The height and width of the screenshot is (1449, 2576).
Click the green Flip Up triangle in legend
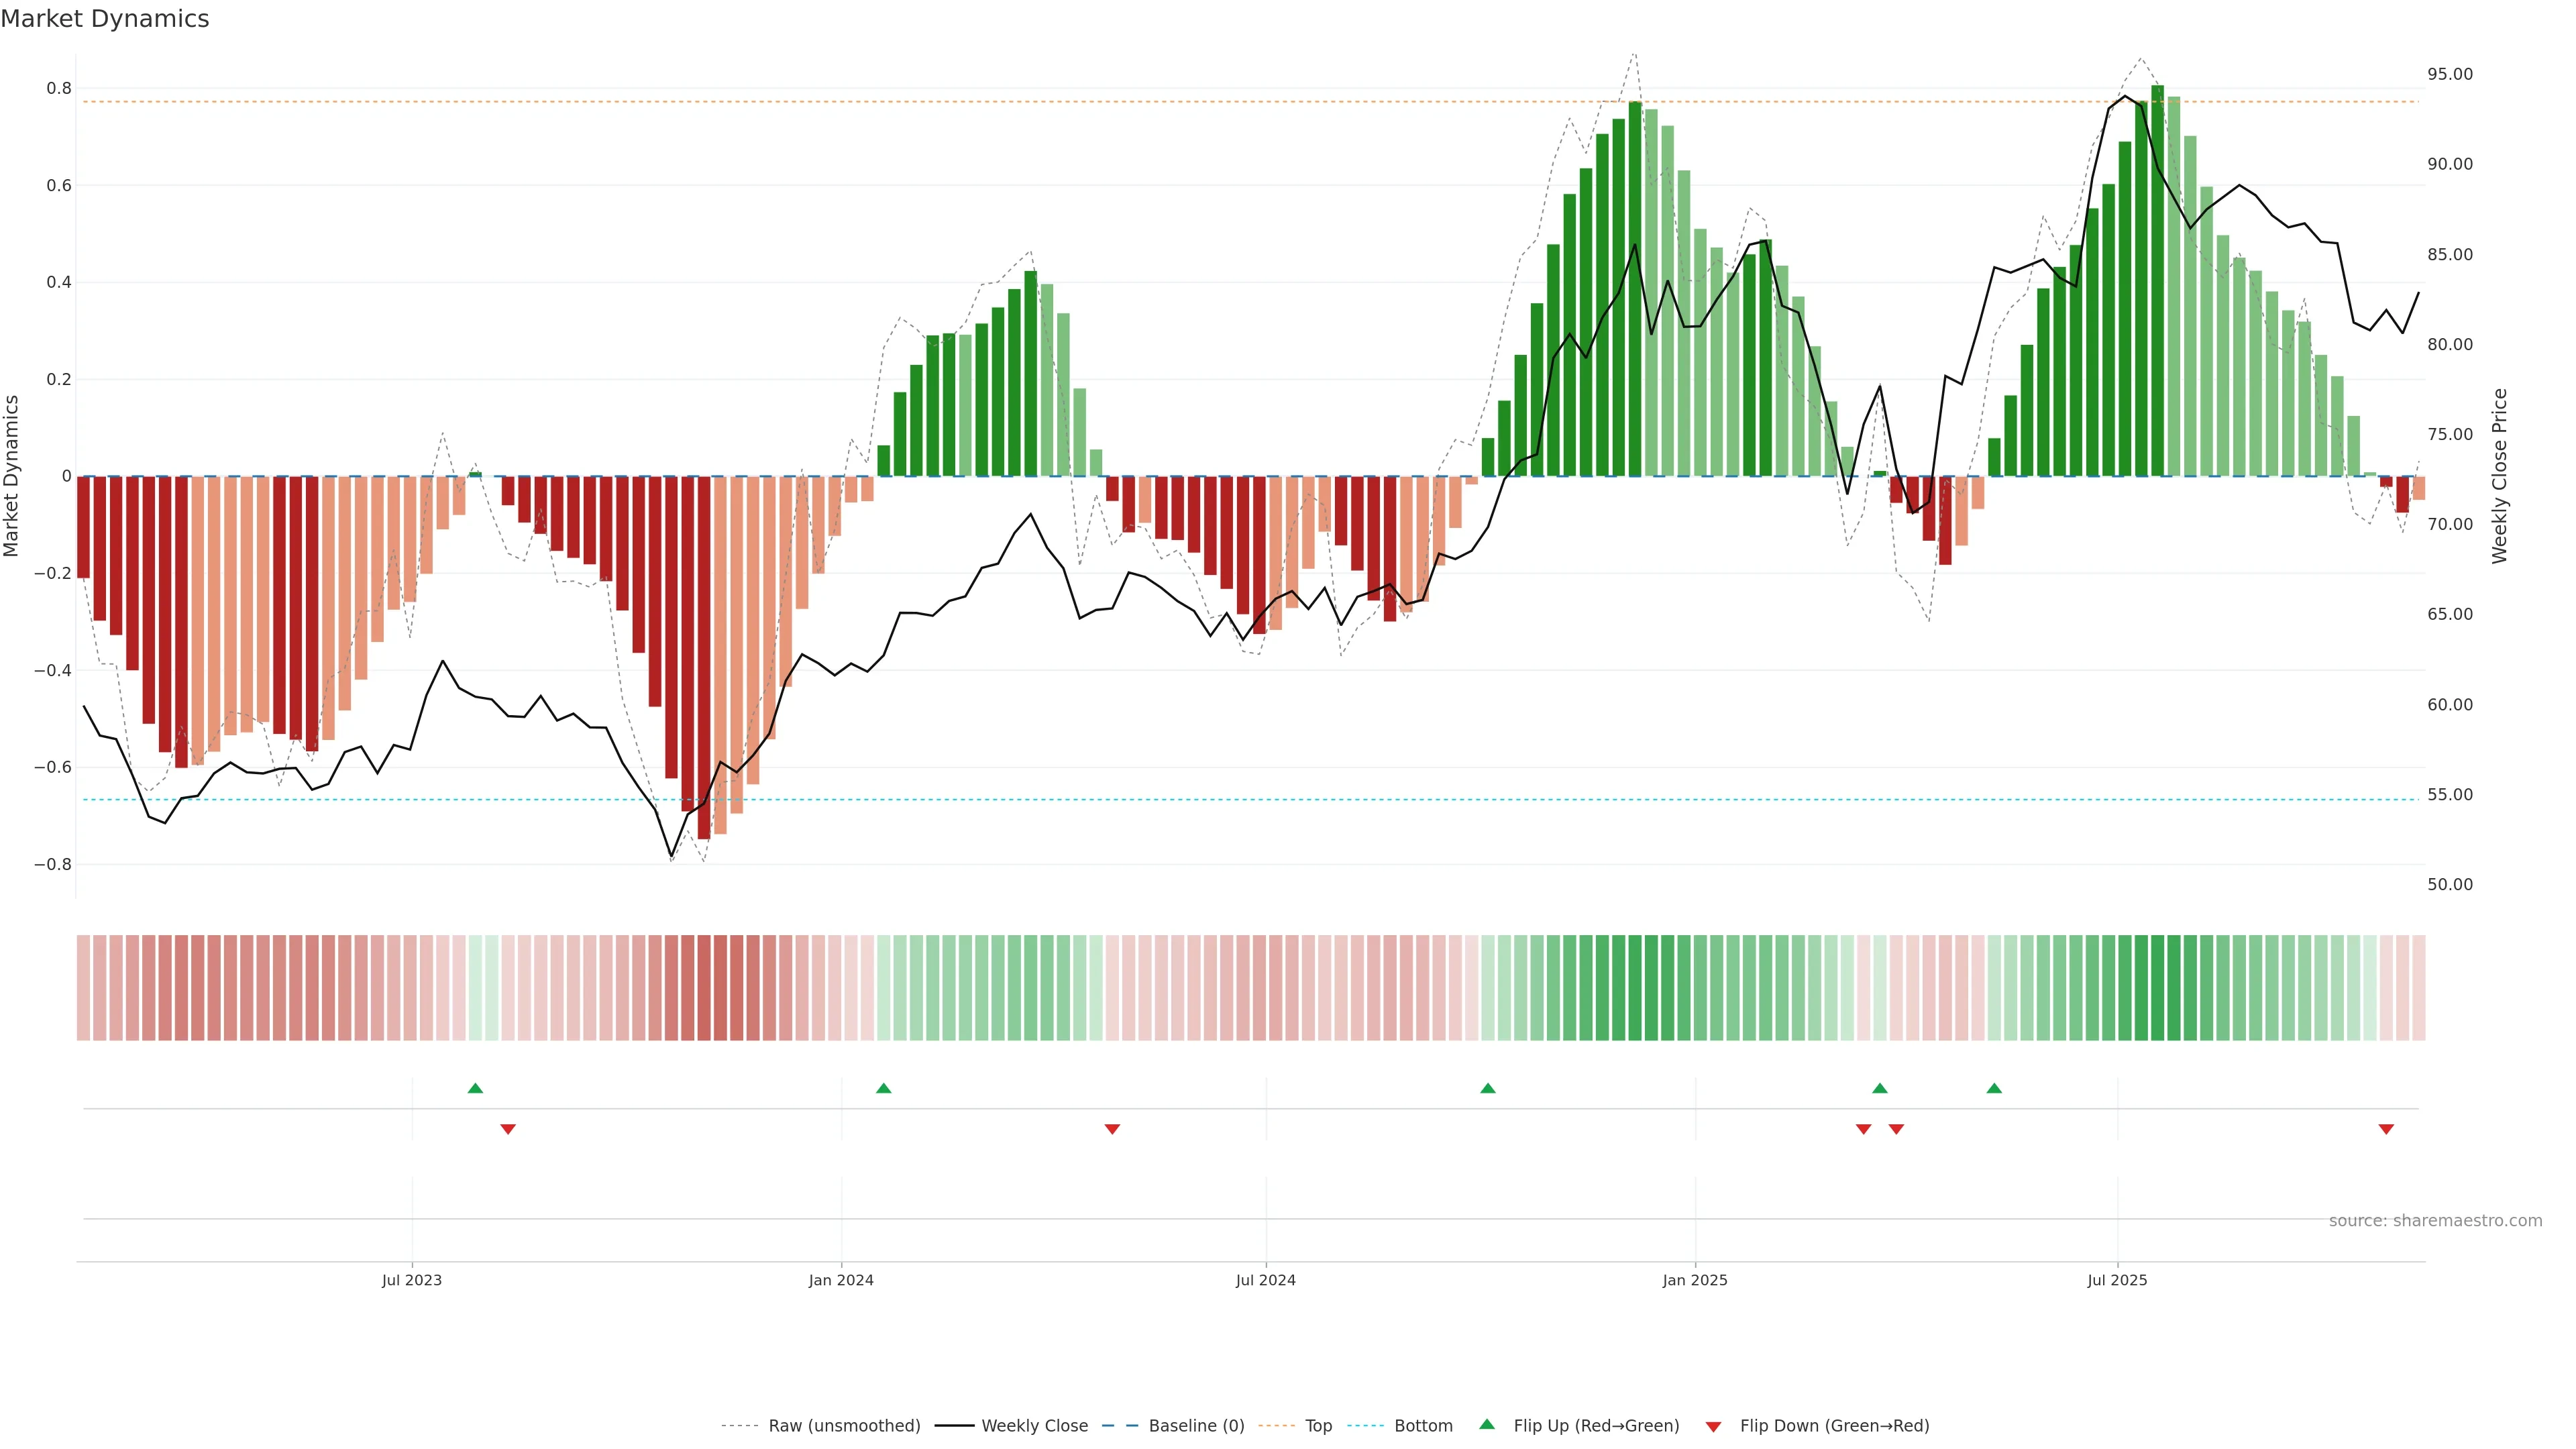pos(1487,1424)
